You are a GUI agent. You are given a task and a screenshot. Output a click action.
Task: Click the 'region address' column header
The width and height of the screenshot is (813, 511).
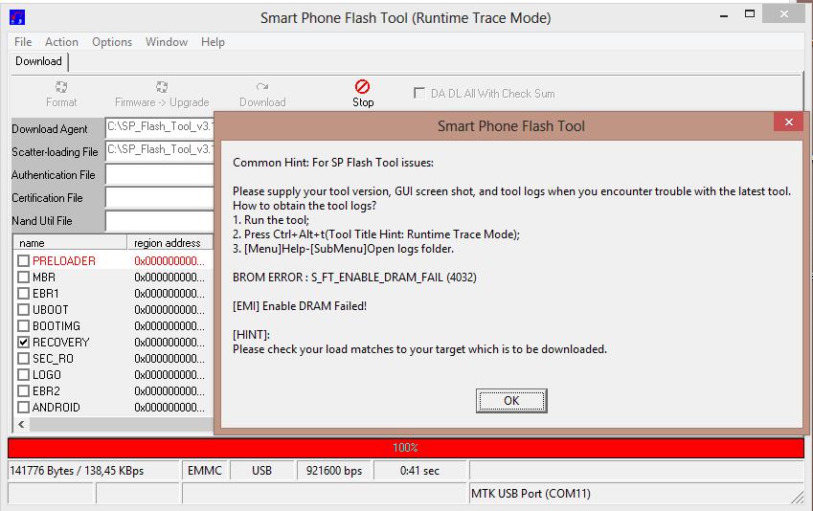pos(170,242)
